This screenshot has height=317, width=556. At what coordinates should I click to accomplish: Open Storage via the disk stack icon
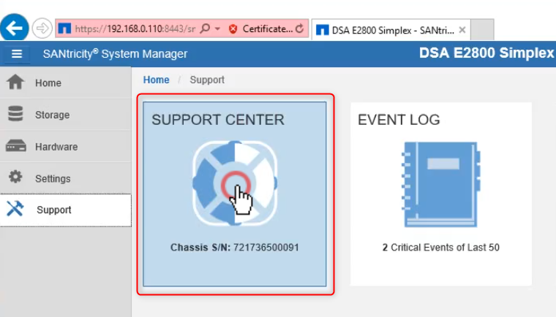pyautogui.click(x=15, y=115)
